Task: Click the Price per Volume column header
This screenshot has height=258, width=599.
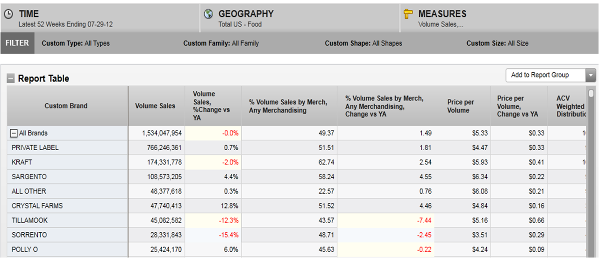Action: (461, 106)
